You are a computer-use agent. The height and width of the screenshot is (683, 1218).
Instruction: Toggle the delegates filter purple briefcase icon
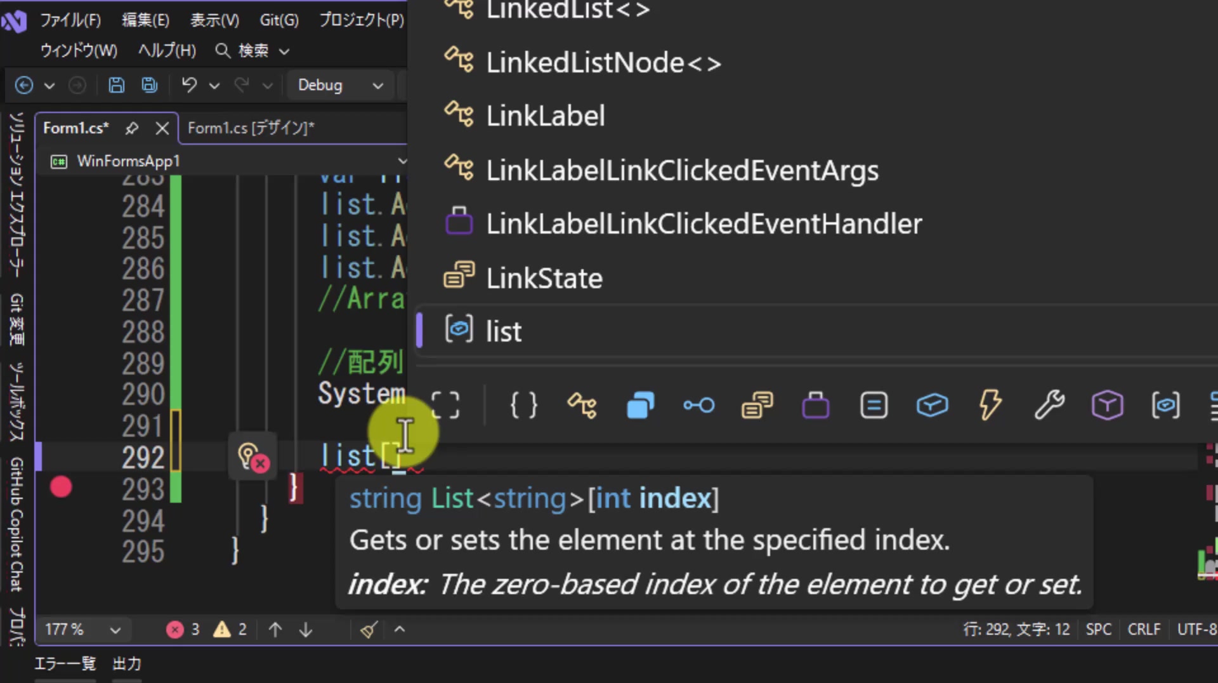pyautogui.click(x=816, y=405)
